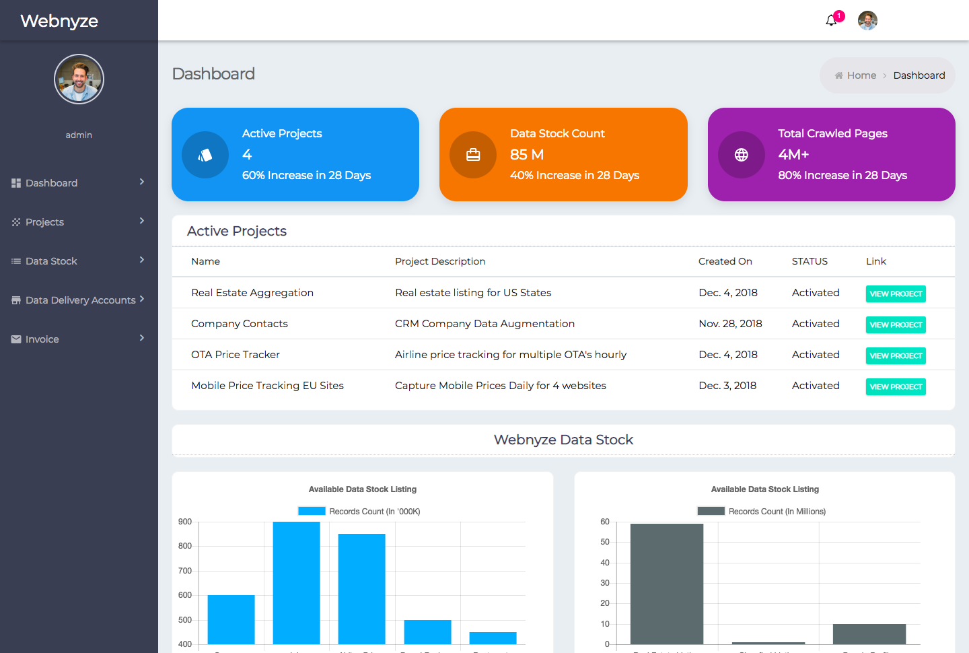Expand the Data Delivery Accounts chevron

[x=143, y=300]
